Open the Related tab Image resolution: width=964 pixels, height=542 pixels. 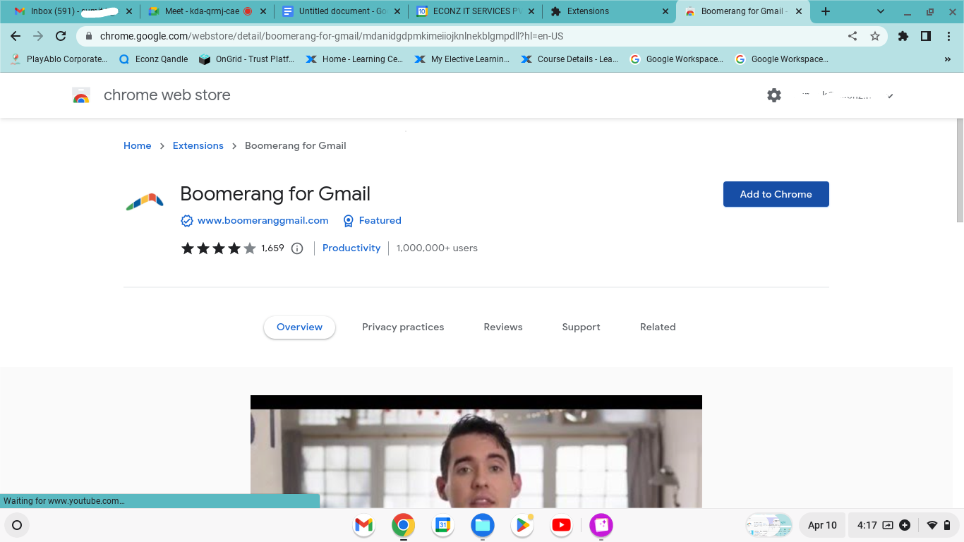(x=658, y=327)
